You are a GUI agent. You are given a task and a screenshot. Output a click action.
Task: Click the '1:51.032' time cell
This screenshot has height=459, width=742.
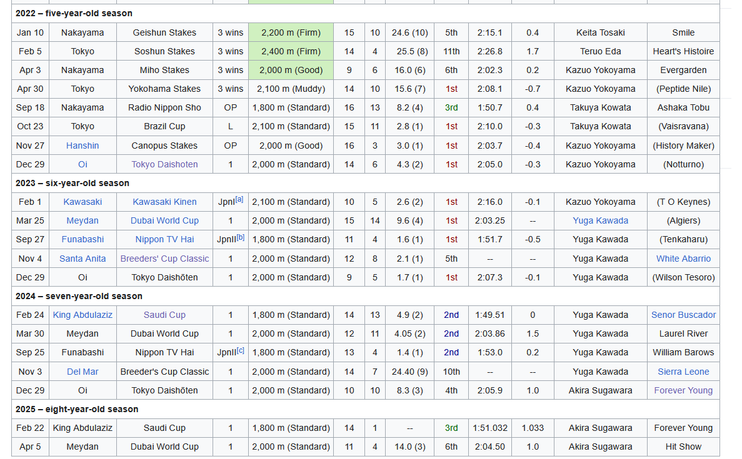490,428
